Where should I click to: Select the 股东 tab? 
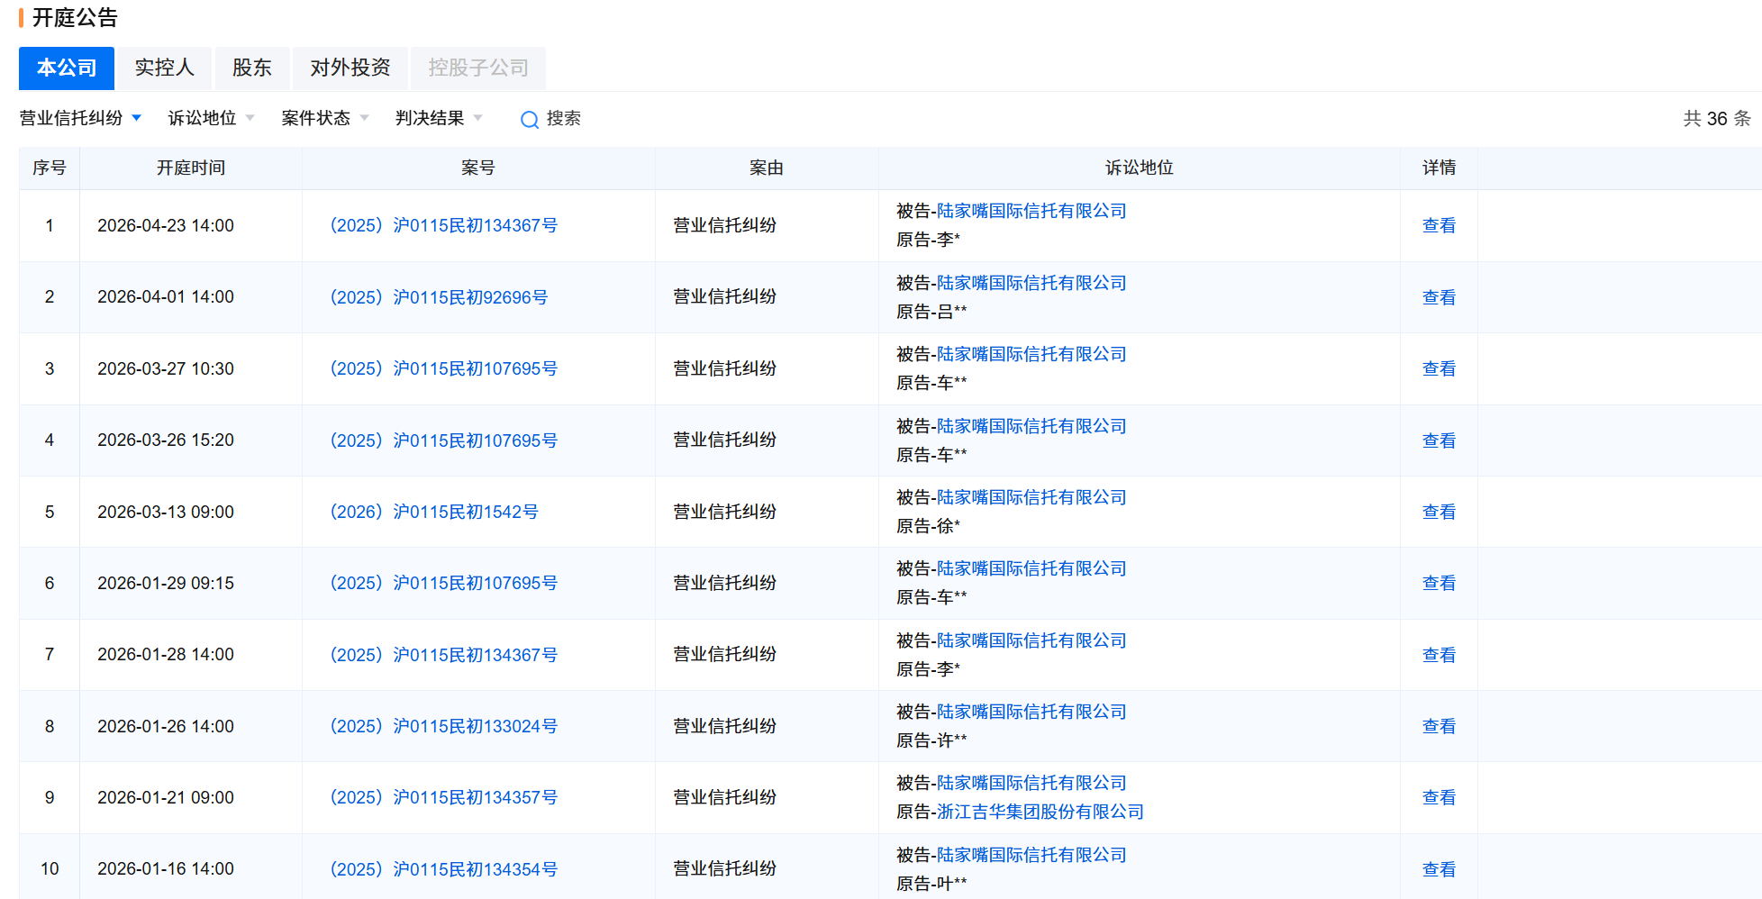click(252, 68)
